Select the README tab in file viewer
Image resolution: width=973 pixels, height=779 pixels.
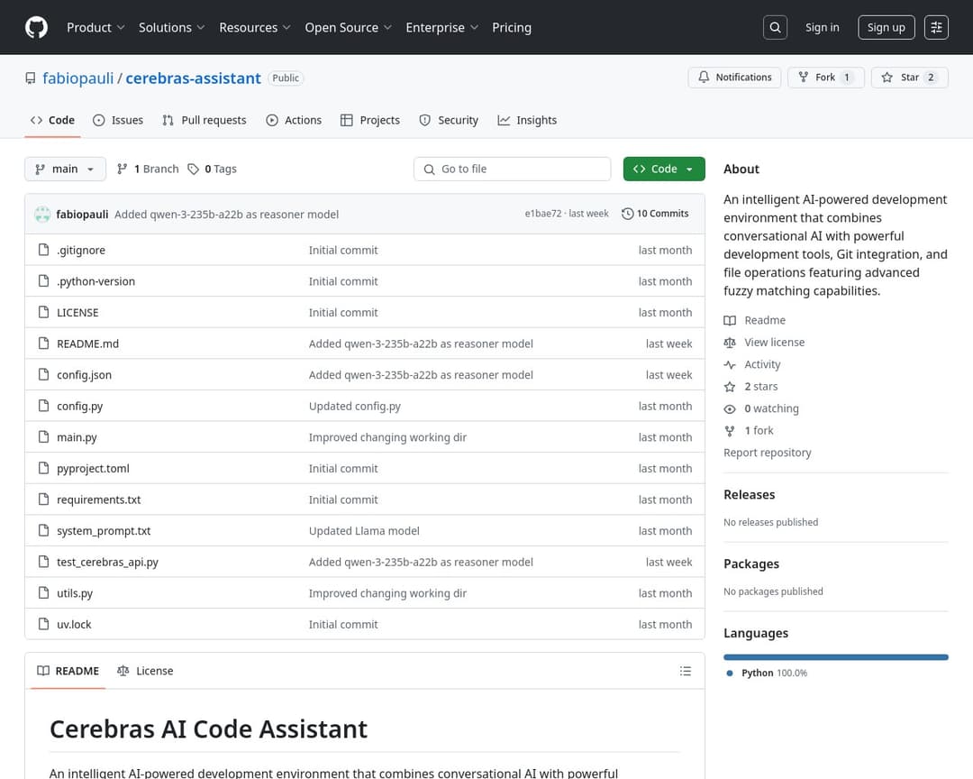68,671
